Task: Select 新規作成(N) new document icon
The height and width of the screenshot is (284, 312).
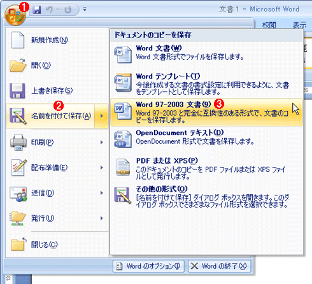Action: [x=17, y=40]
